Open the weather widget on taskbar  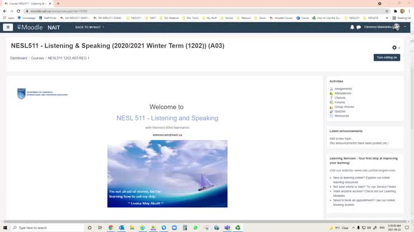(338, 228)
